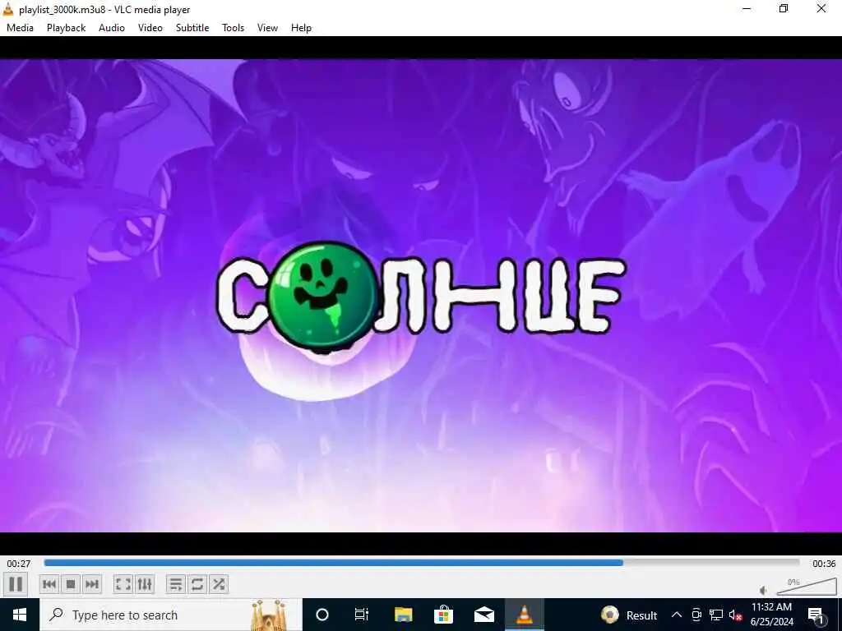
Task: Minimize the VLC window
Action: coord(747,9)
